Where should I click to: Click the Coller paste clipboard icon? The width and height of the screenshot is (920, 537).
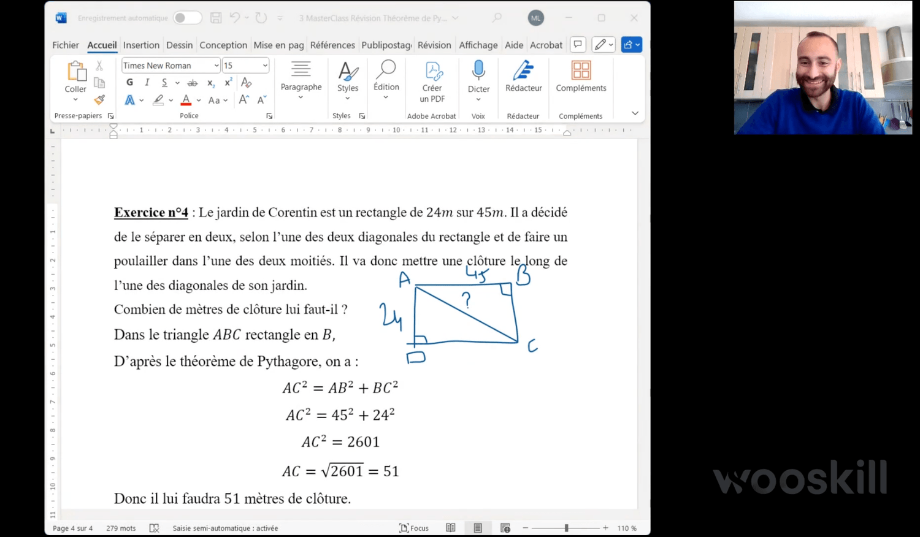(x=76, y=72)
